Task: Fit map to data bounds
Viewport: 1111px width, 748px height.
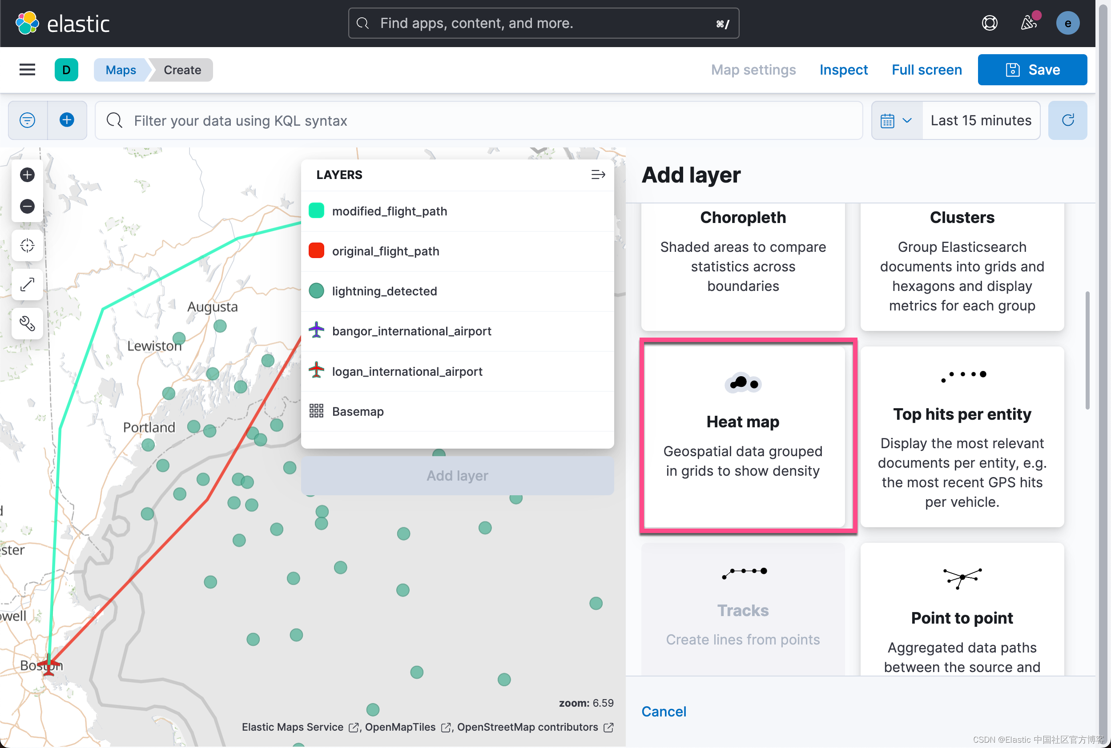Action: point(27,284)
